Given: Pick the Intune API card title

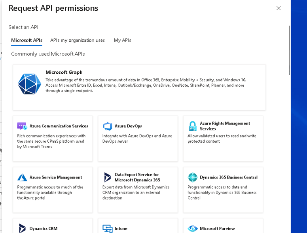Looking at the screenshot, I should coord(121,229).
